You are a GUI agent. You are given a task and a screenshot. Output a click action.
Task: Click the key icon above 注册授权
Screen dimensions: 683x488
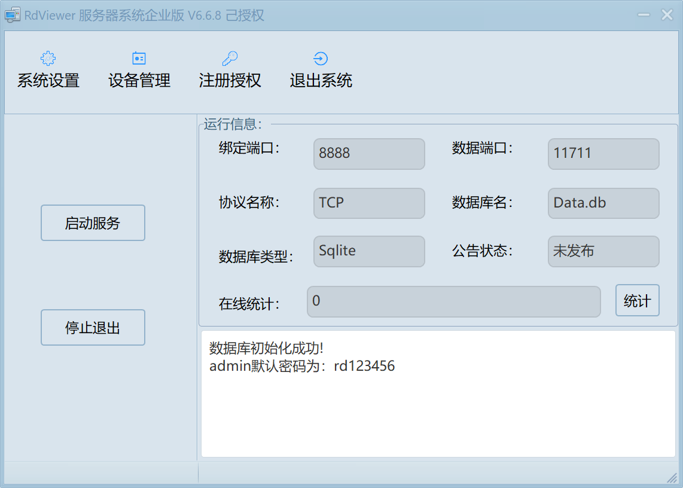click(230, 59)
